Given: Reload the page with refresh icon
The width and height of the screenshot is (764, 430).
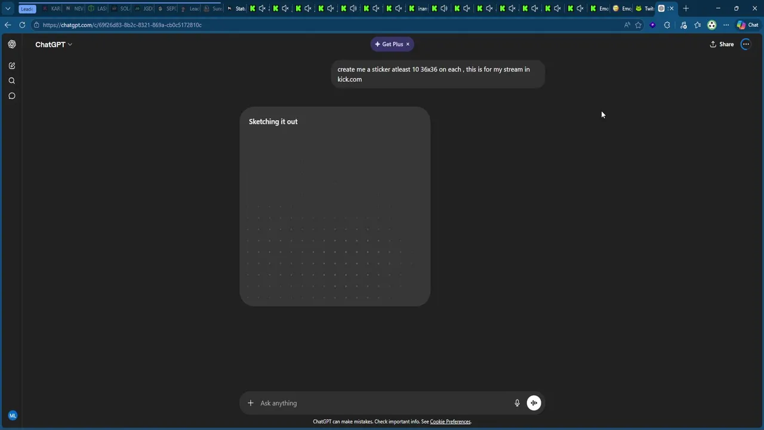Looking at the screenshot, I should 22,25.
